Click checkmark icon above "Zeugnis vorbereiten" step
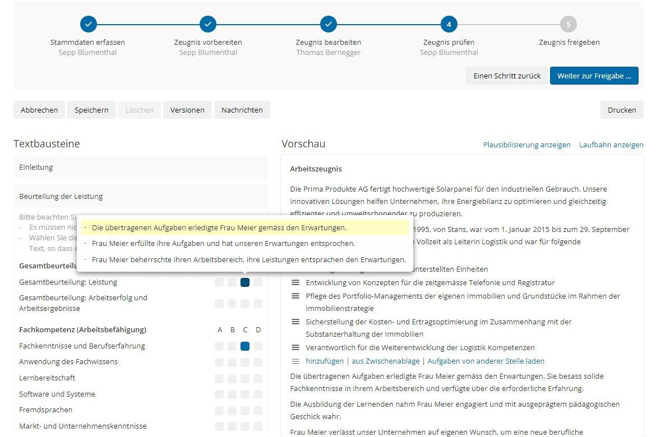Image resolution: width=656 pixels, height=437 pixels. (208, 24)
